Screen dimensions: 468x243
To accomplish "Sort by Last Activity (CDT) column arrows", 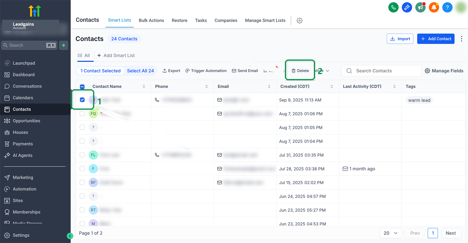I will [394, 87].
